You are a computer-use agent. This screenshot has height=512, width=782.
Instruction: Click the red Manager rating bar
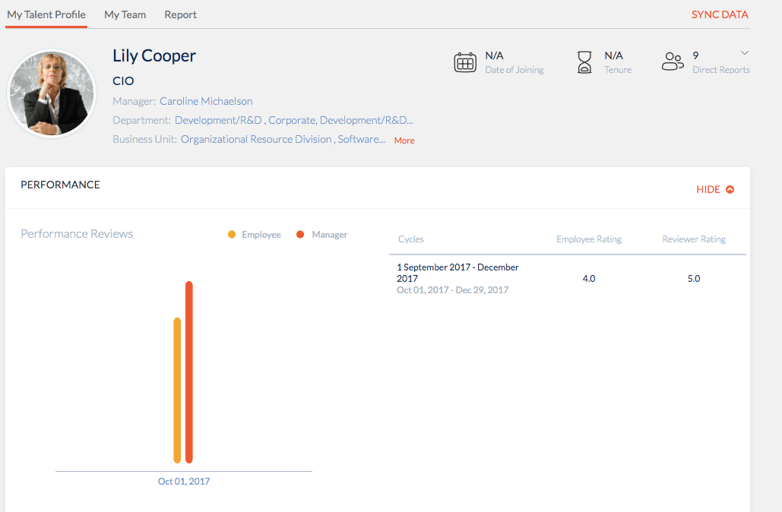pyautogui.click(x=189, y=372)
